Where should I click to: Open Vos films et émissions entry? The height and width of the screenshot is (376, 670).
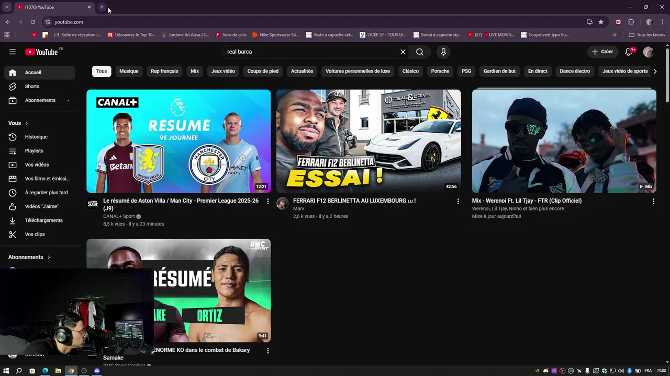coord(40,179)
